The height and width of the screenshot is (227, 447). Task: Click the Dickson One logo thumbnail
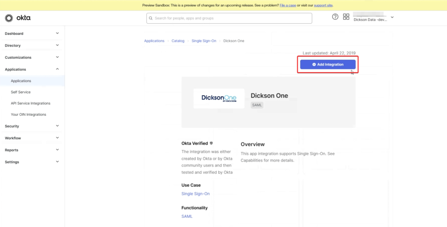[219, 98]
